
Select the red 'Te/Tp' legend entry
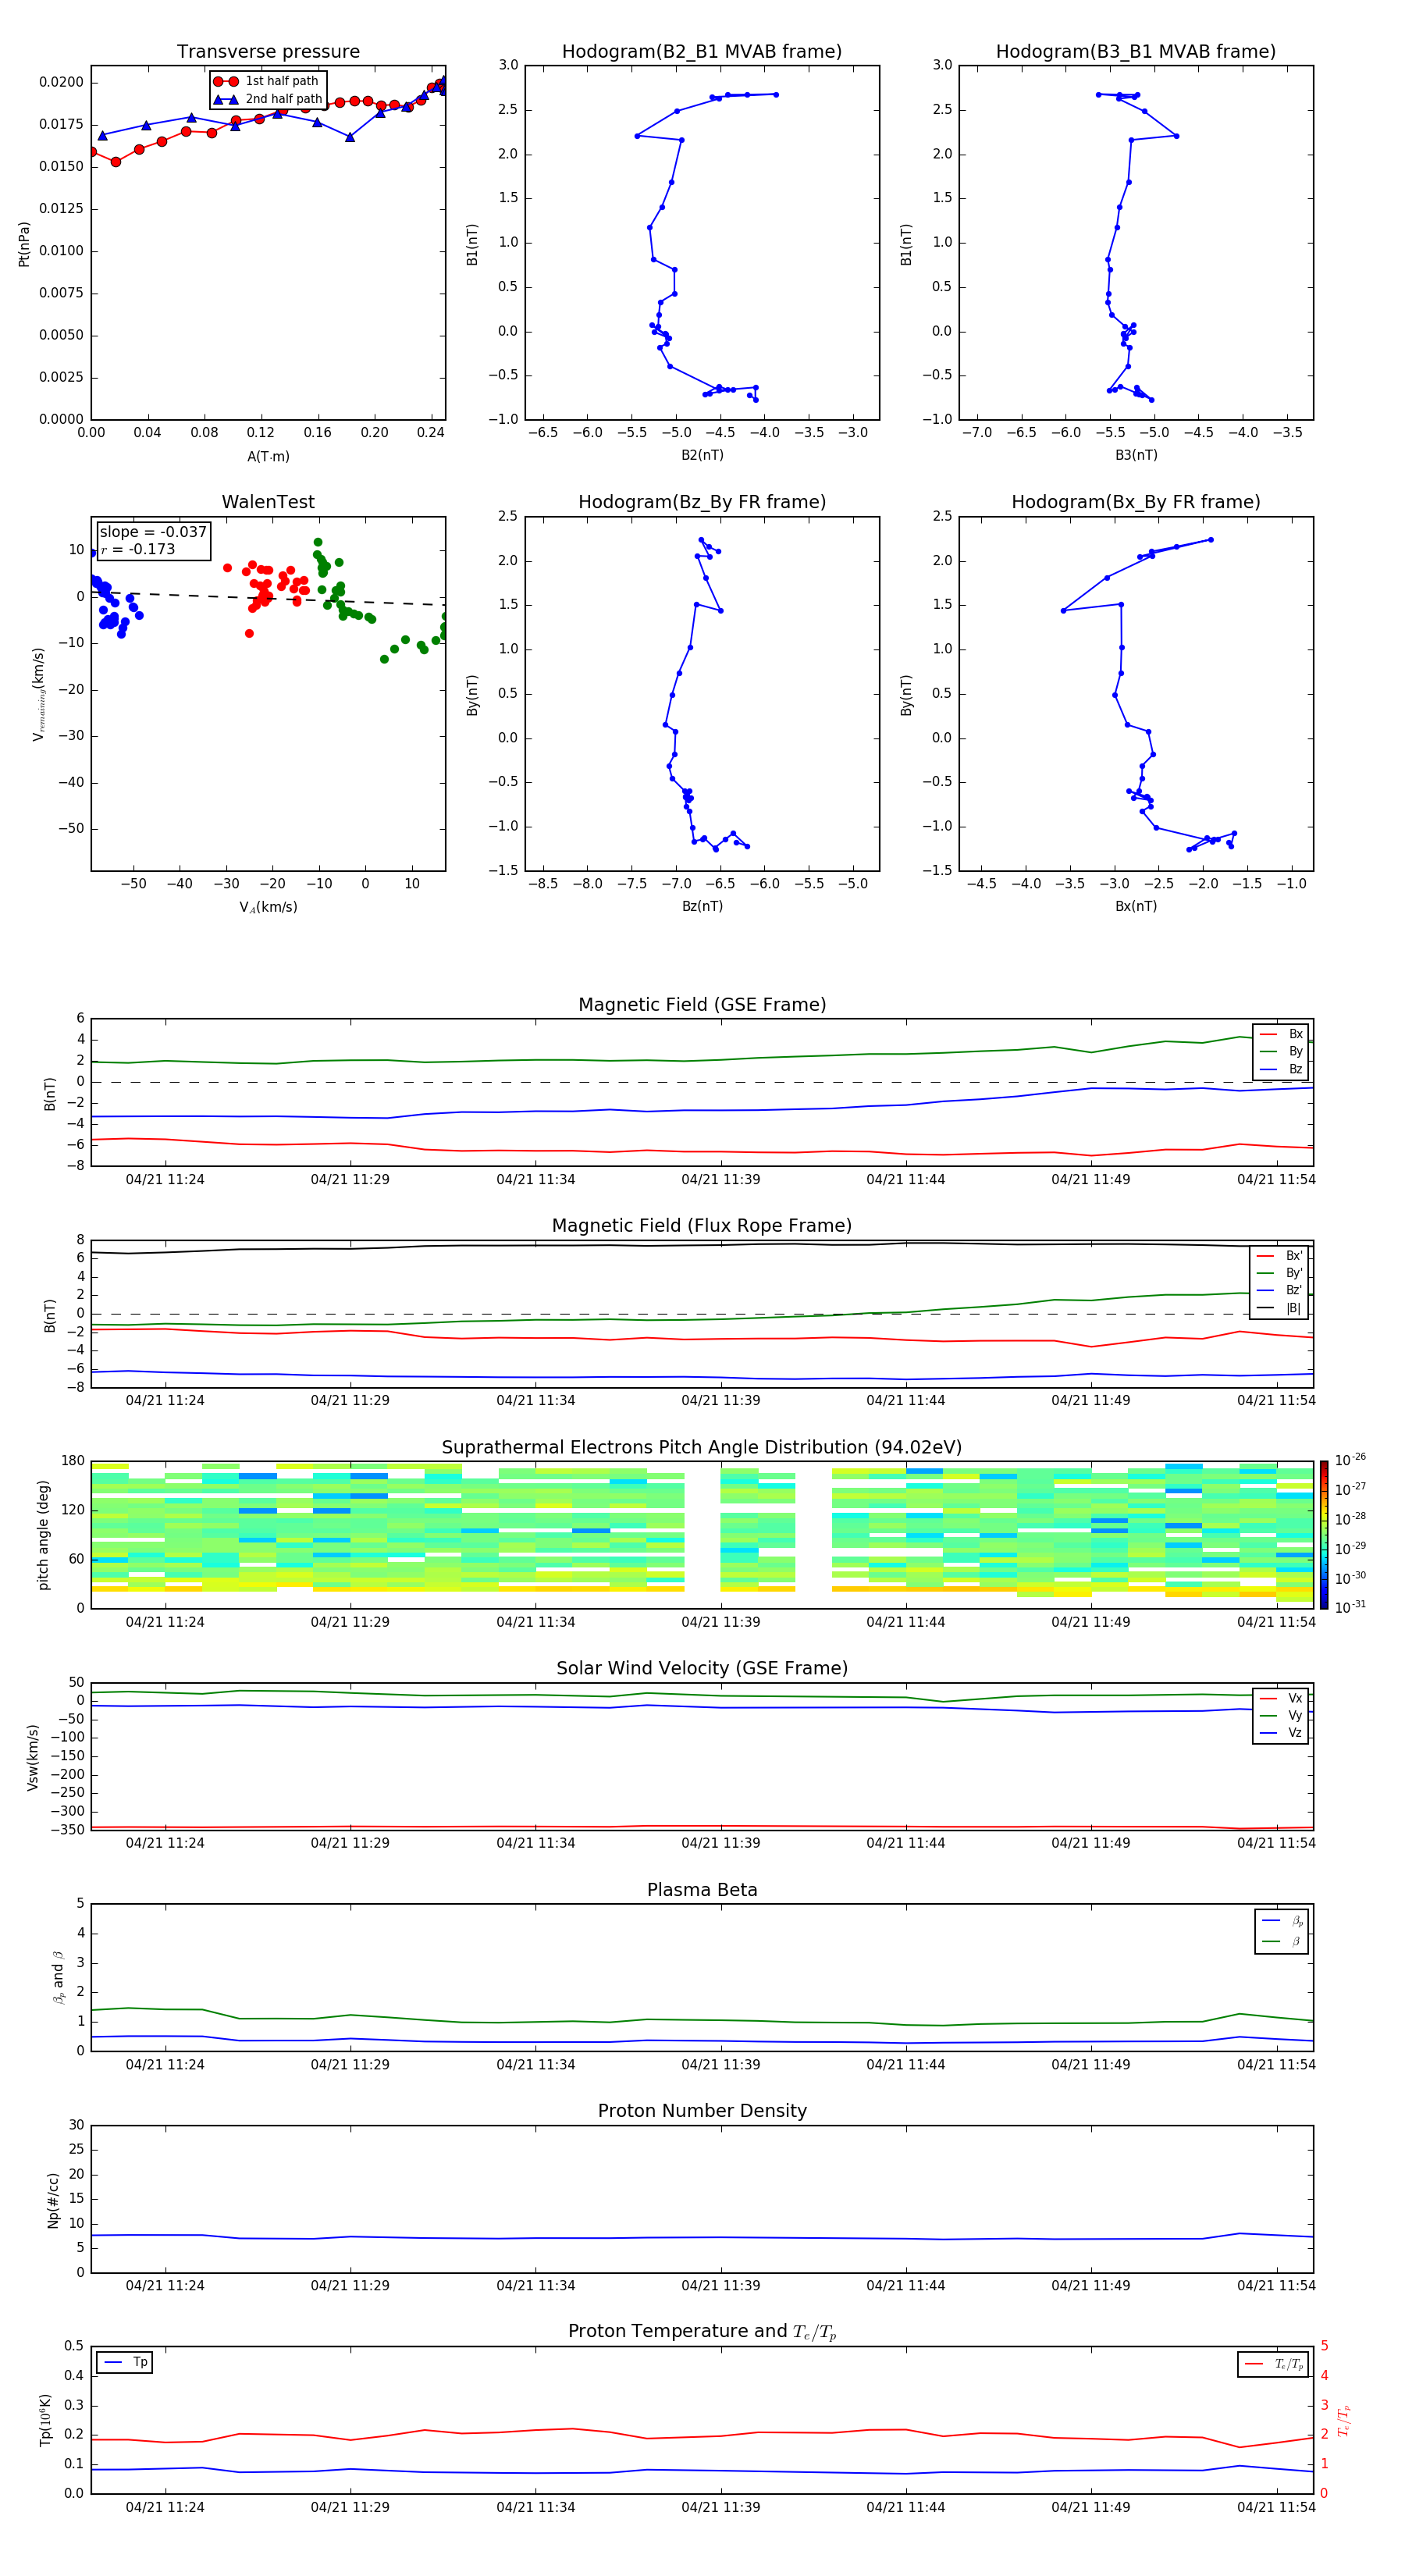[1273, 2364]
